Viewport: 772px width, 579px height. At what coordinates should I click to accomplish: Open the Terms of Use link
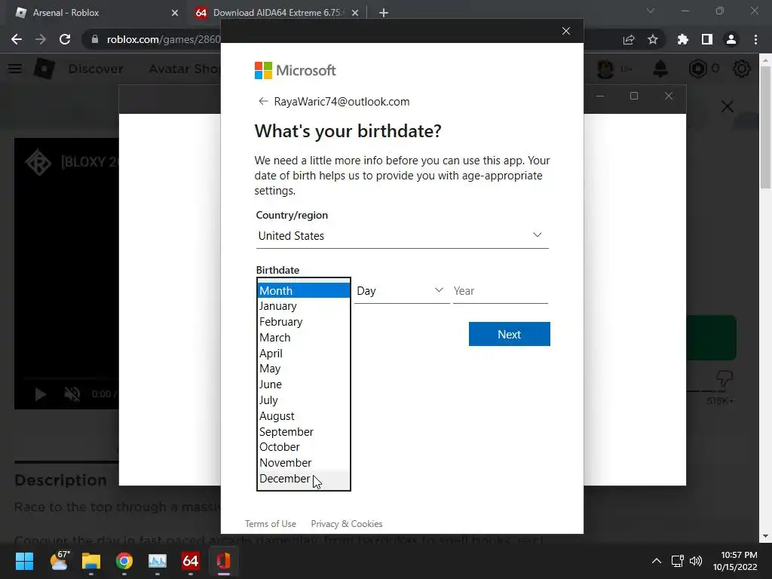tap(271, 524)
